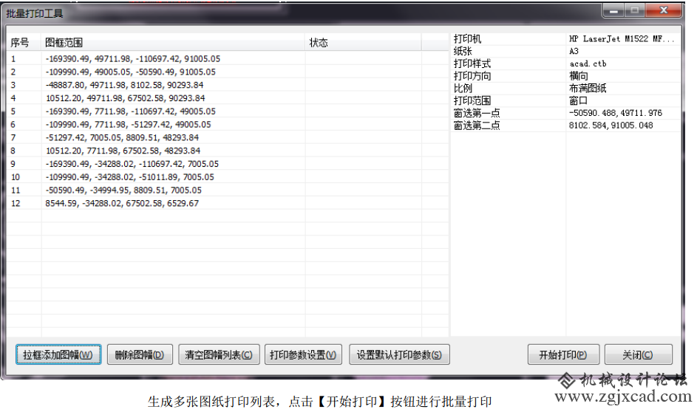
Task: Select row 5 ending with 49005.05 from -169390.49, 7711.98
Action: 228,111
